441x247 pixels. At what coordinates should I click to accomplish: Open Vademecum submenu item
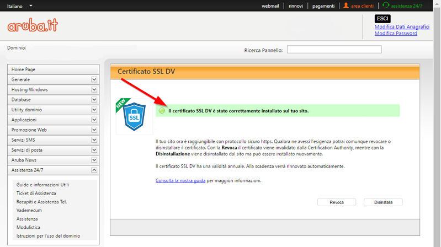coord(29,210)
